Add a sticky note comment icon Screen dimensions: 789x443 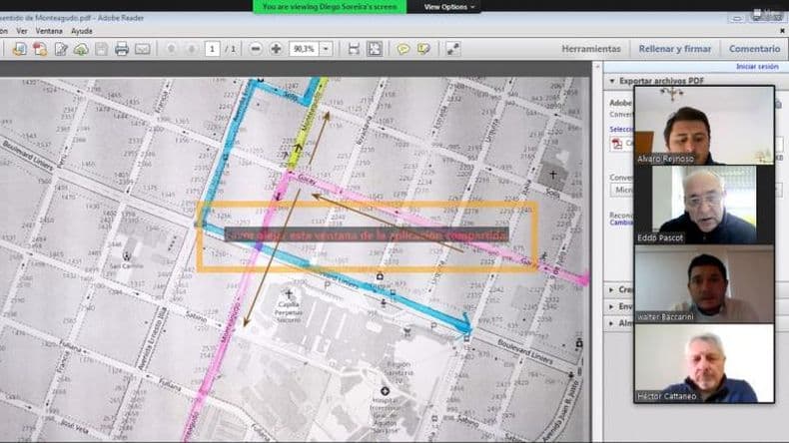pos(403,49)
